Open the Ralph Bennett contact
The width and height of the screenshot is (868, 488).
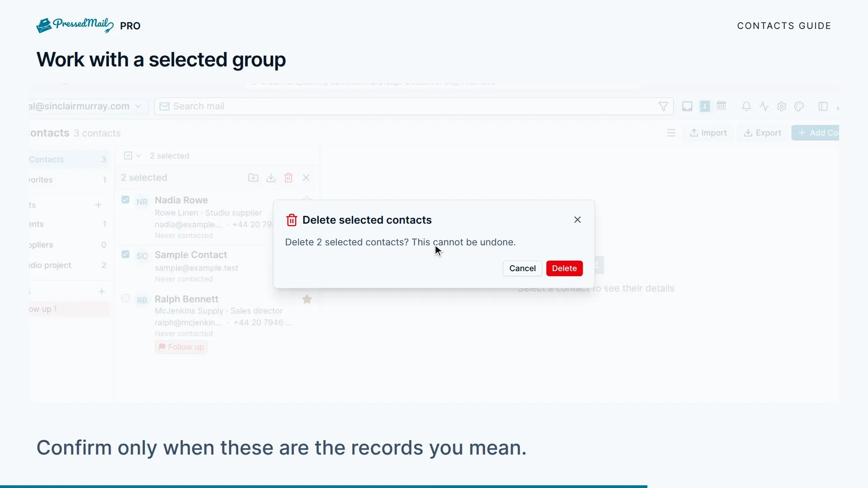tap(217, 323)
